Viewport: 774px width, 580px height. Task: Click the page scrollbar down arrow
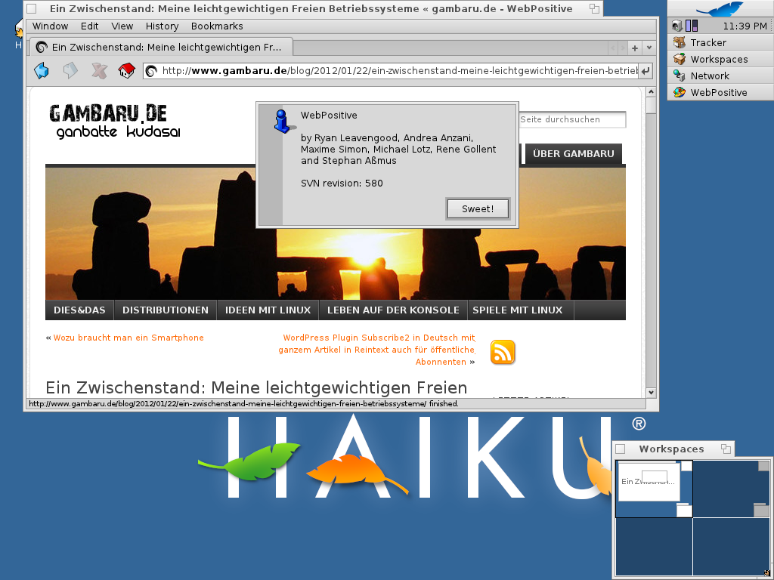click(x=651, y=393)
